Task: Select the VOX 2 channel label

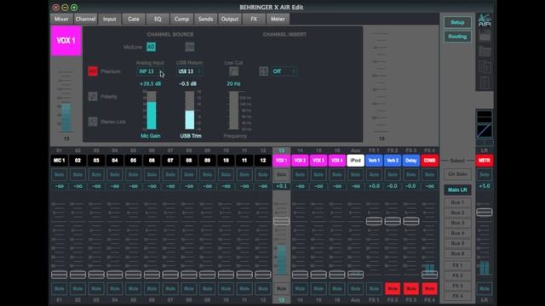Action: coord(300,161)
